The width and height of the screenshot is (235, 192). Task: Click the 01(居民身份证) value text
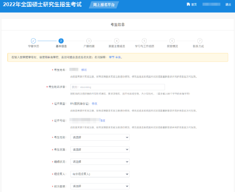pyautogui.click(x=80, y=104)
